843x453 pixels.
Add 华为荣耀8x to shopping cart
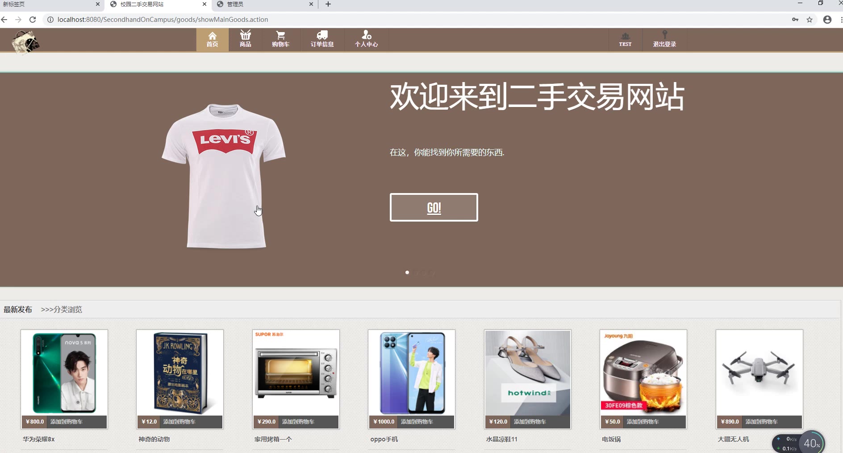click(x=67, y=422)
